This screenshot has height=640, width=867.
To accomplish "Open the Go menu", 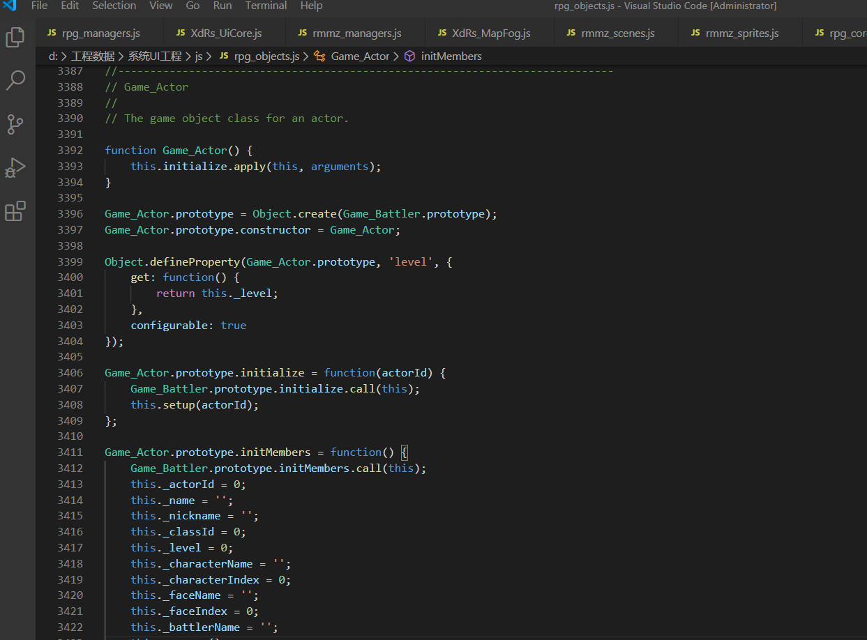I will [193, 6].
